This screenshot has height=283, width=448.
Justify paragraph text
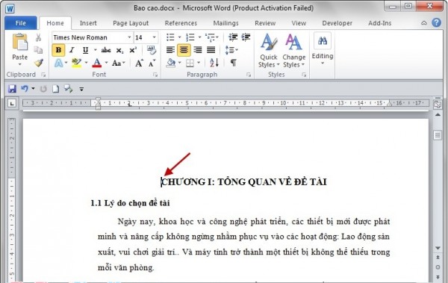point(211,50)
